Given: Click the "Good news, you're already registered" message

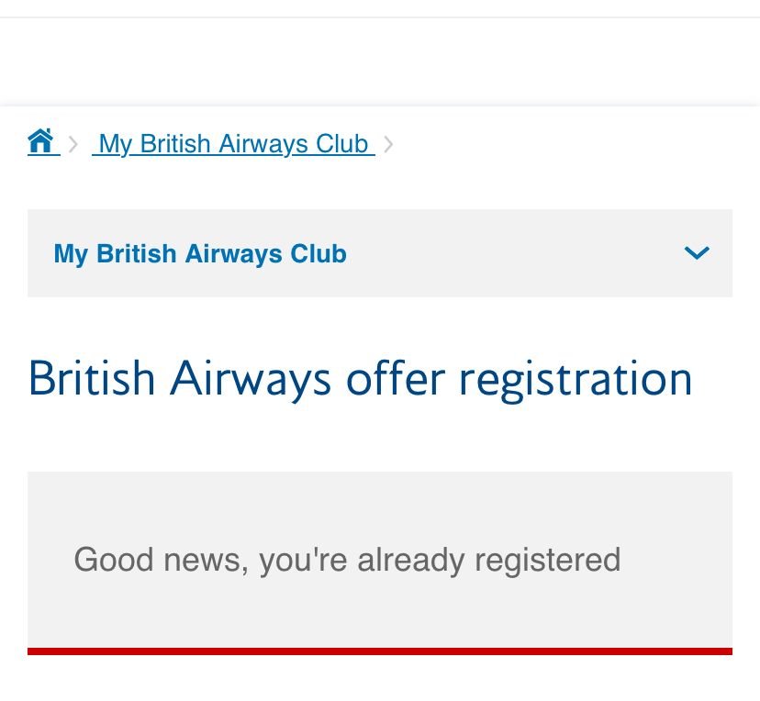Looking at the screenshot, I should 347,560.
